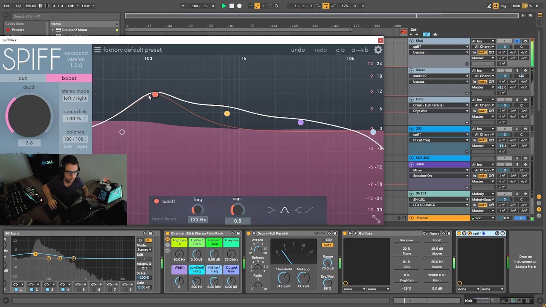This screenshot has width=546, height=307.
Task: Adjust the Spiff depth knob
Action: (x=29, y=116)
